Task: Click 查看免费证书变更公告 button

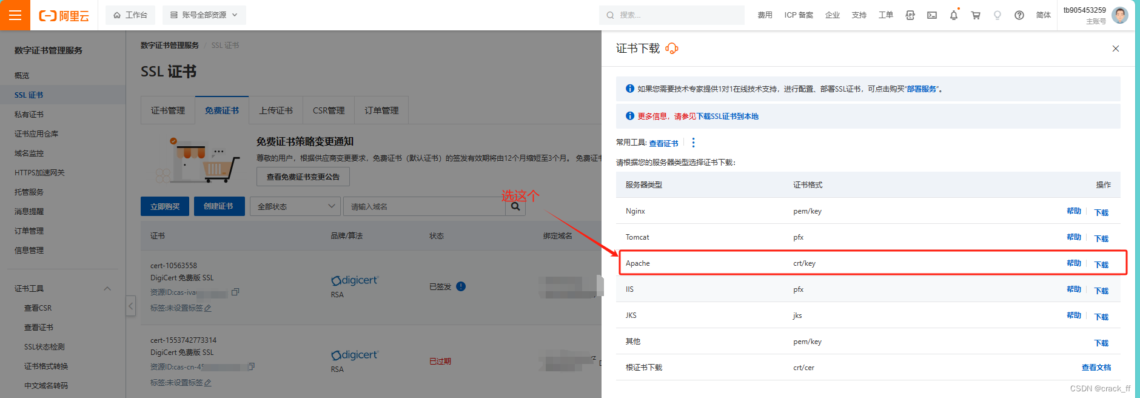Action: [303, 177]
